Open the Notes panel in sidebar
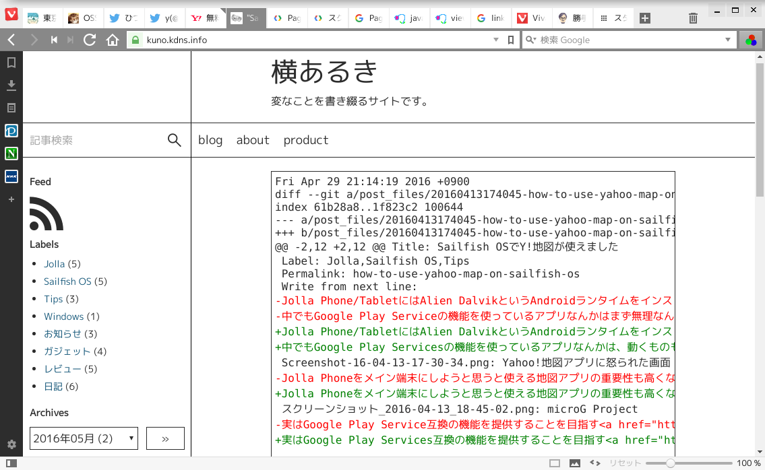 click(x=11, y=108)
